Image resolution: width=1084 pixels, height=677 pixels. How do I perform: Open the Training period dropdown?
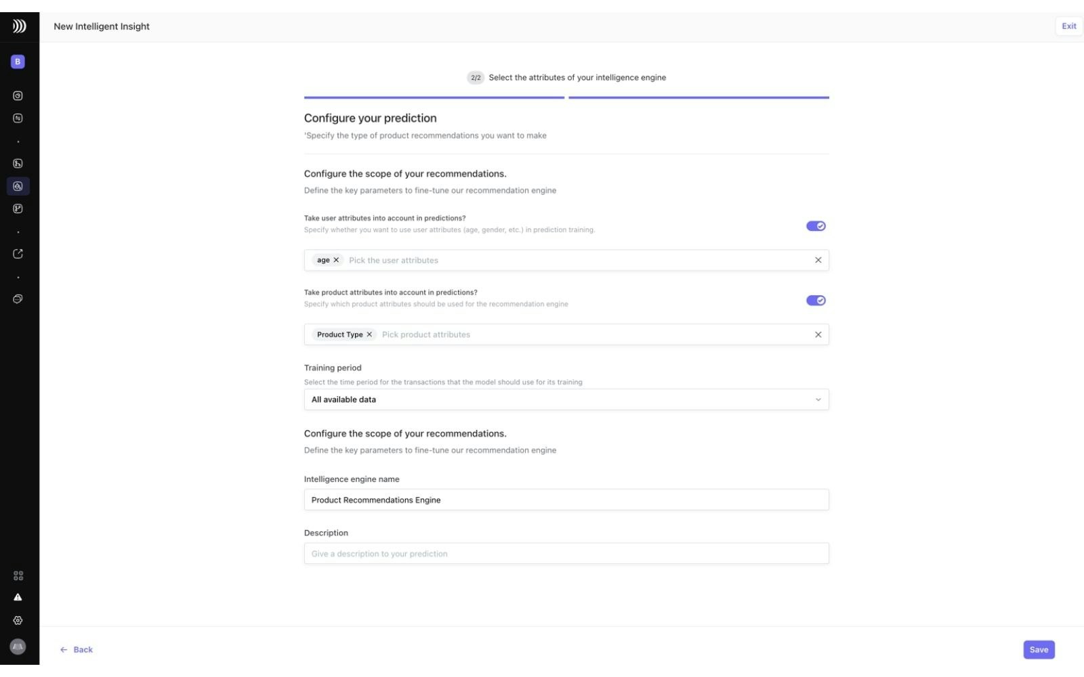tap(566, 399)
